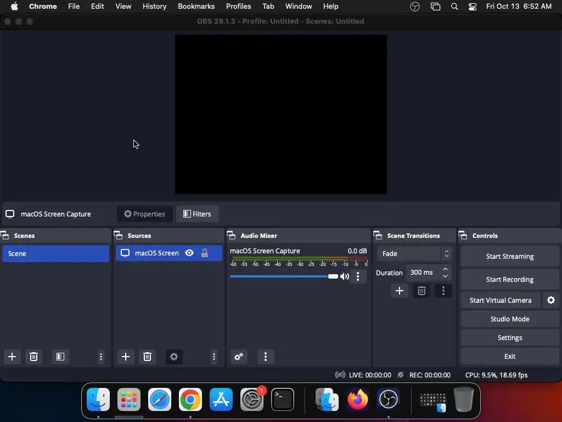Click OBS icon in macOS menu bar
Image resolution: width=562 pixels, height=422 pixels.
415,7
